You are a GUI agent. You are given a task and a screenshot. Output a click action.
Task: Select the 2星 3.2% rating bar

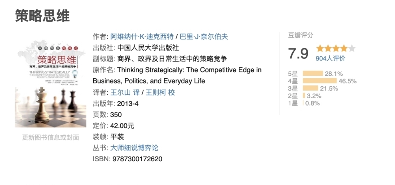click(304, 96)
